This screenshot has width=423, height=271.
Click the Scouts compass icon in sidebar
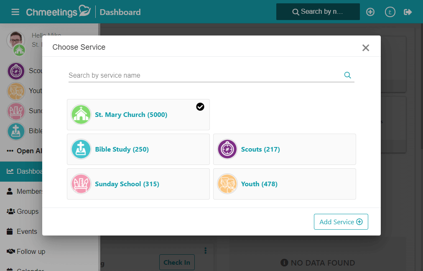16,71
